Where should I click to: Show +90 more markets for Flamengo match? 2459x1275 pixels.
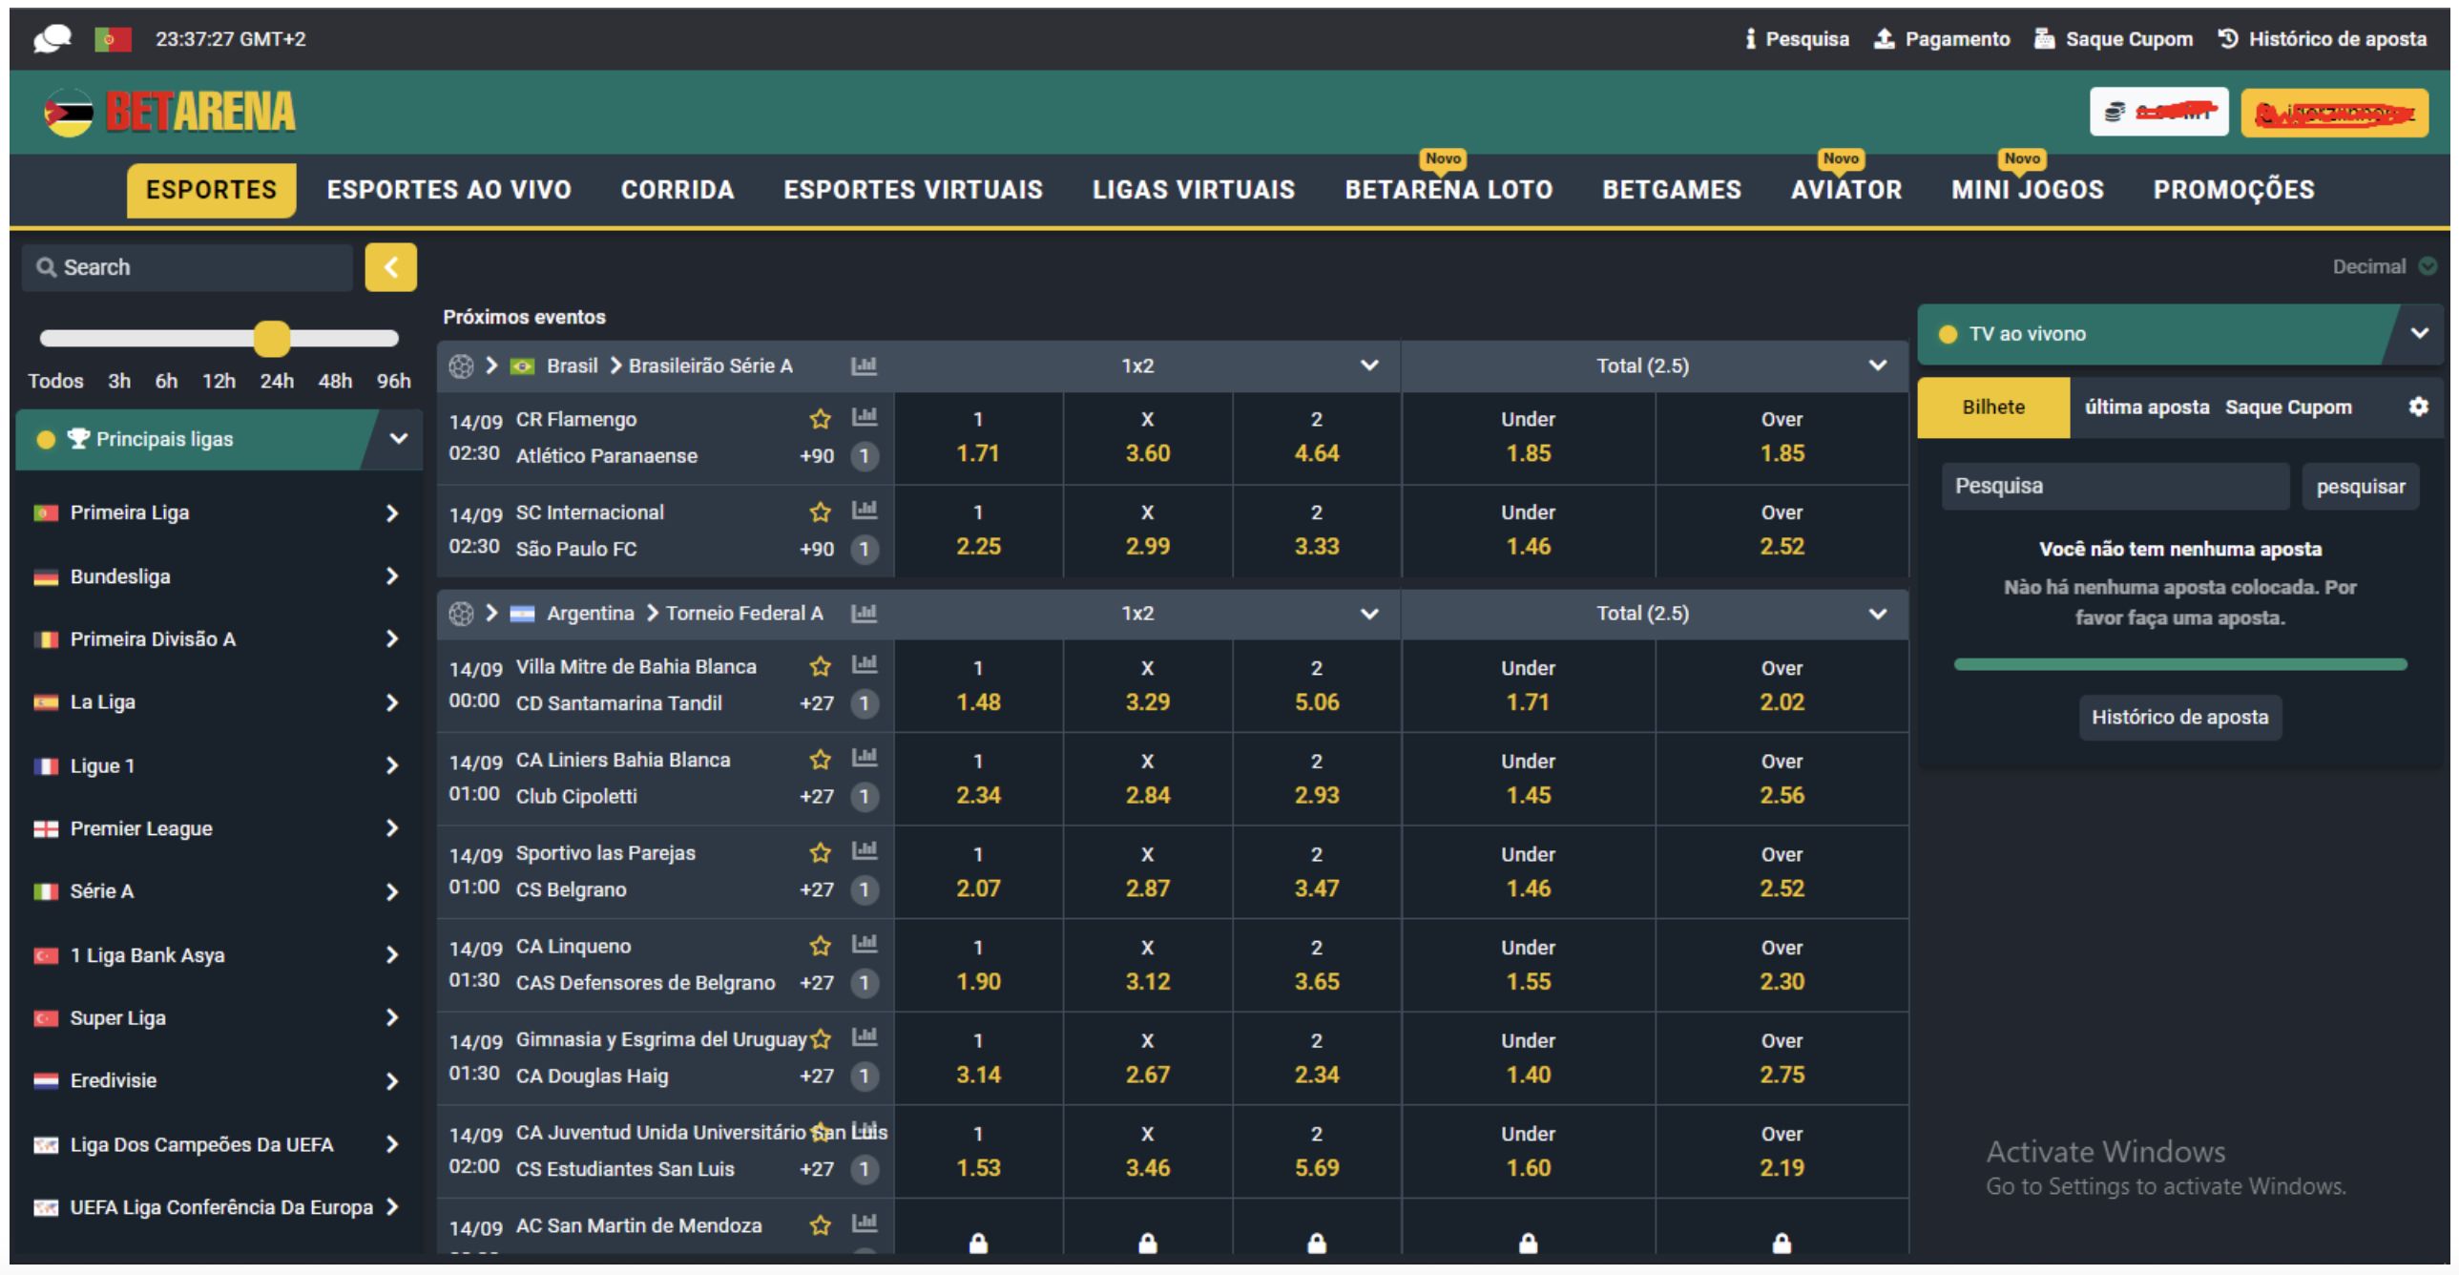click(817, 456)
